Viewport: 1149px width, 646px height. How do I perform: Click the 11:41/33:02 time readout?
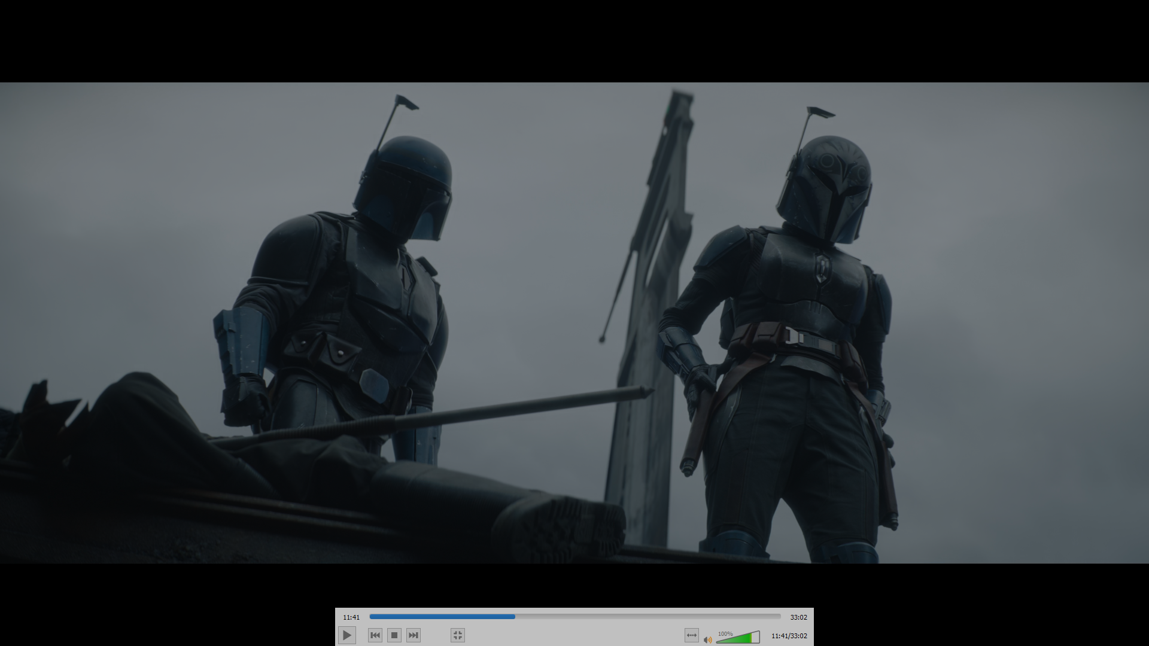click(789, 636)
